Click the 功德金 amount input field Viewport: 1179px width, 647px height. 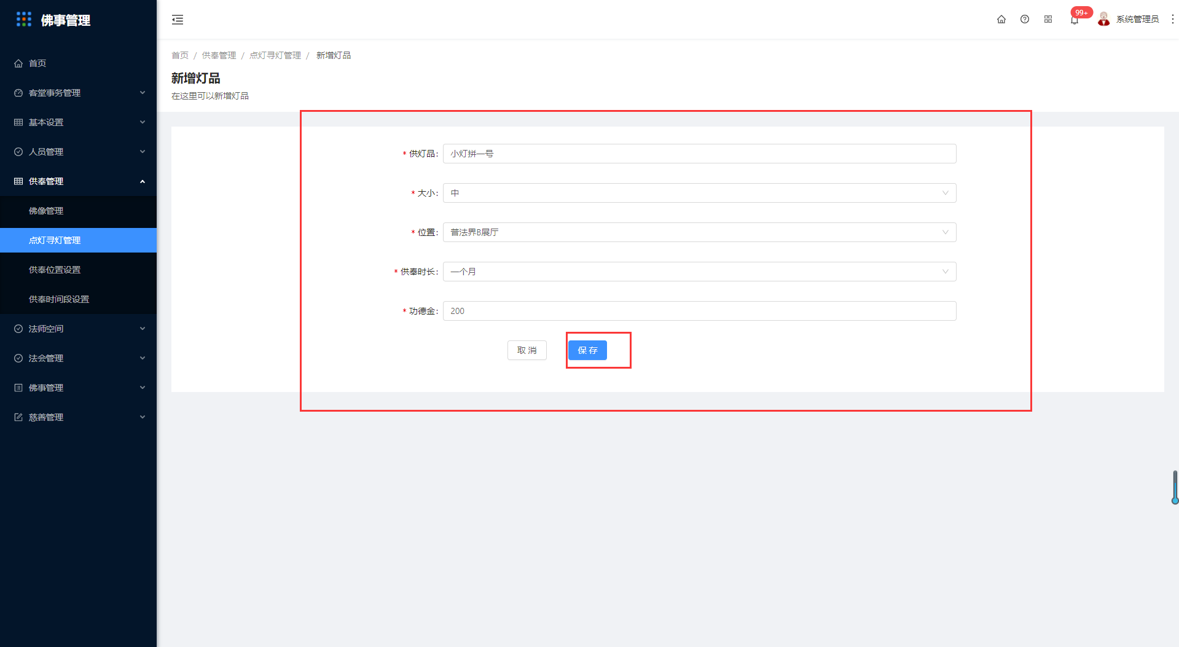click(699, 311)
